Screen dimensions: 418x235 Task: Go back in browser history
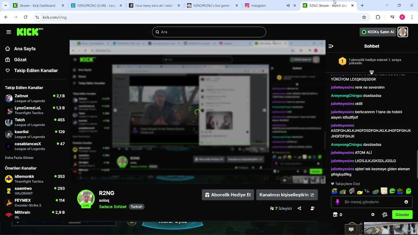[6, 17]
